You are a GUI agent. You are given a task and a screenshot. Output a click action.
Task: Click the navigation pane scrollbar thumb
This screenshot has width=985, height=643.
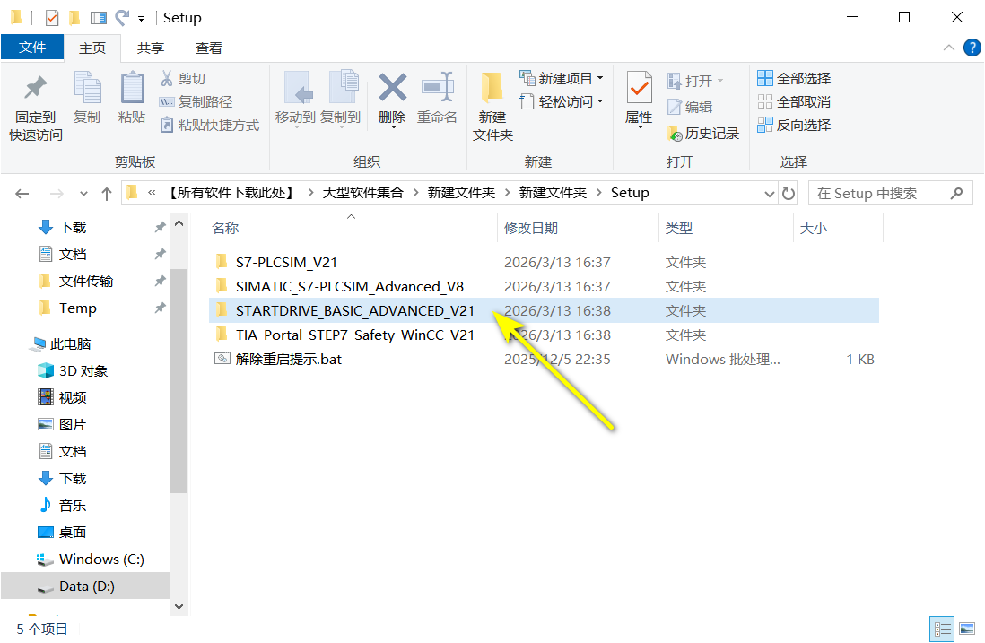tap(179, 380)
